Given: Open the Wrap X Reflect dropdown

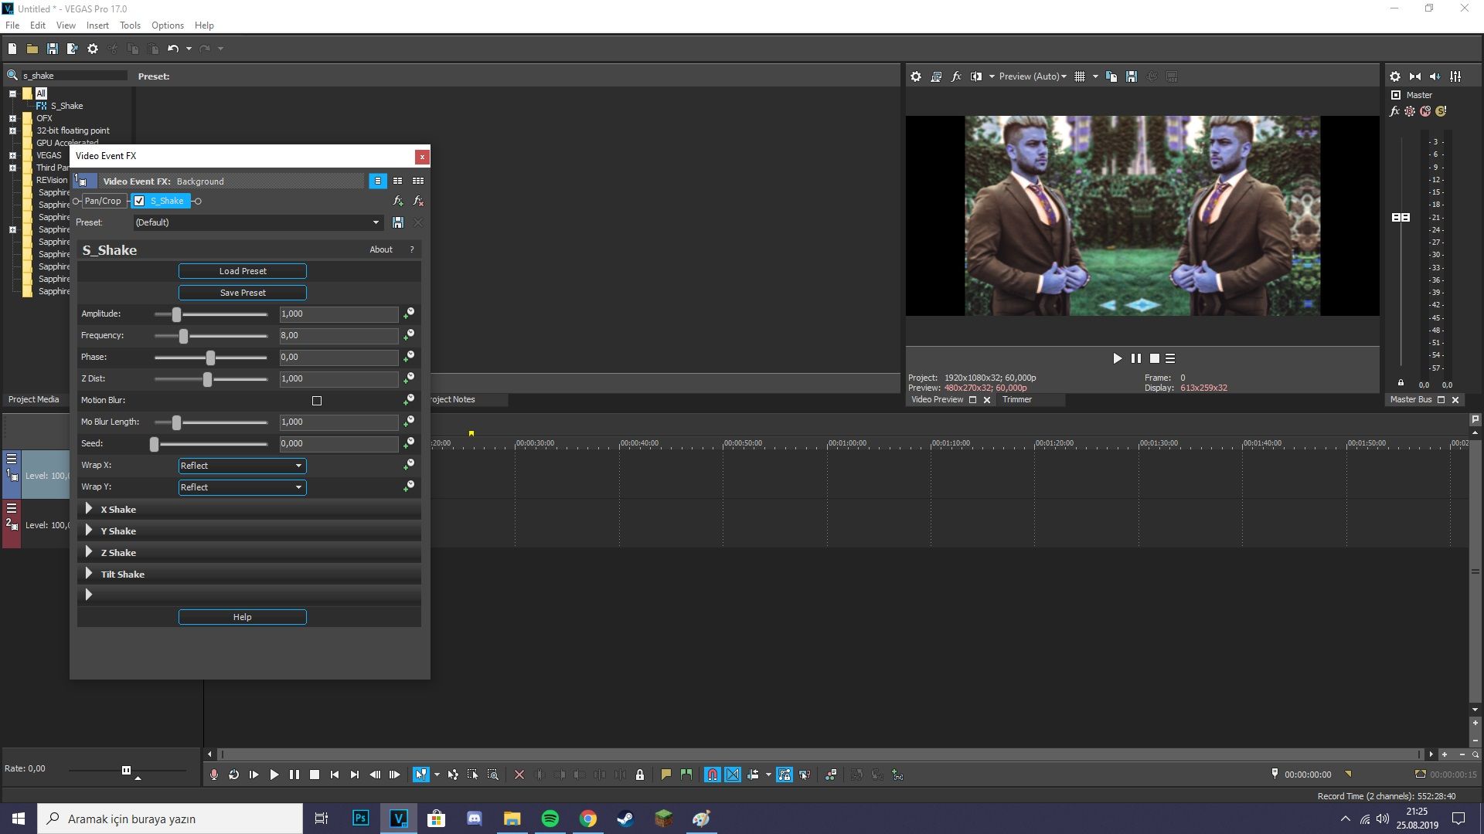Looking at the screenshot, I should click(242, 466).
